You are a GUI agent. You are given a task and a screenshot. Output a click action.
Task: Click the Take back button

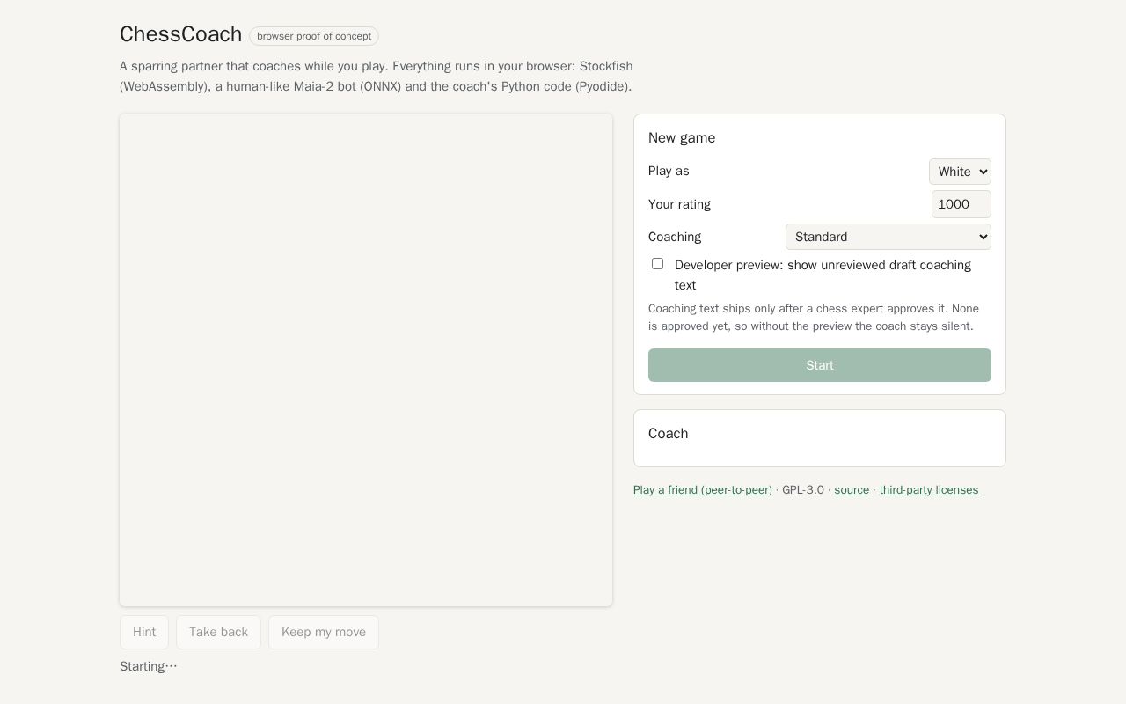pyautogui.click(x=218, y=632)
